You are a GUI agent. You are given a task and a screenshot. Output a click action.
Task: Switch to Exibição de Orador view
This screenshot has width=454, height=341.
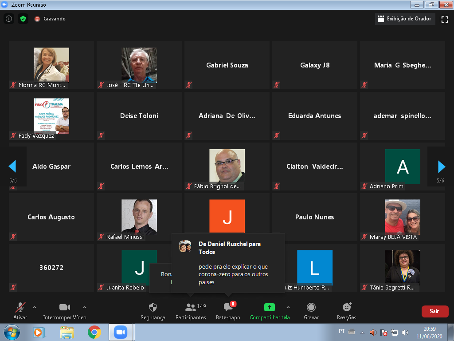pyautogui.click(x=404, y=19)
